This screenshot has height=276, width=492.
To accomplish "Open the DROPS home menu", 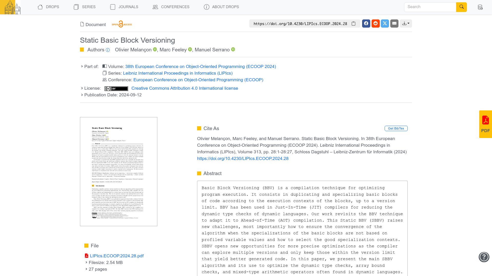I will click(x=48, y=7).
